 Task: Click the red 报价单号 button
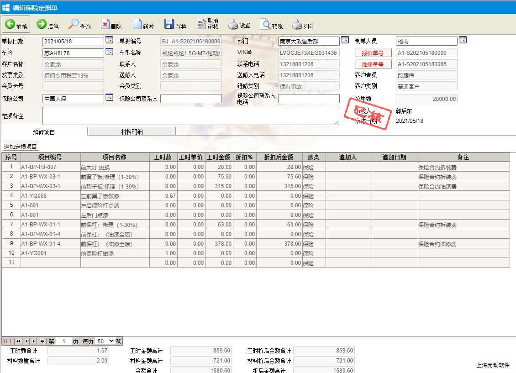pyautogui.click(x=373, y=53)
